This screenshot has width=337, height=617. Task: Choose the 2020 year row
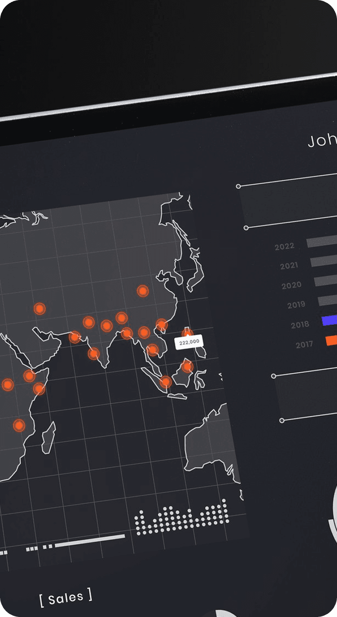[292, 285]
